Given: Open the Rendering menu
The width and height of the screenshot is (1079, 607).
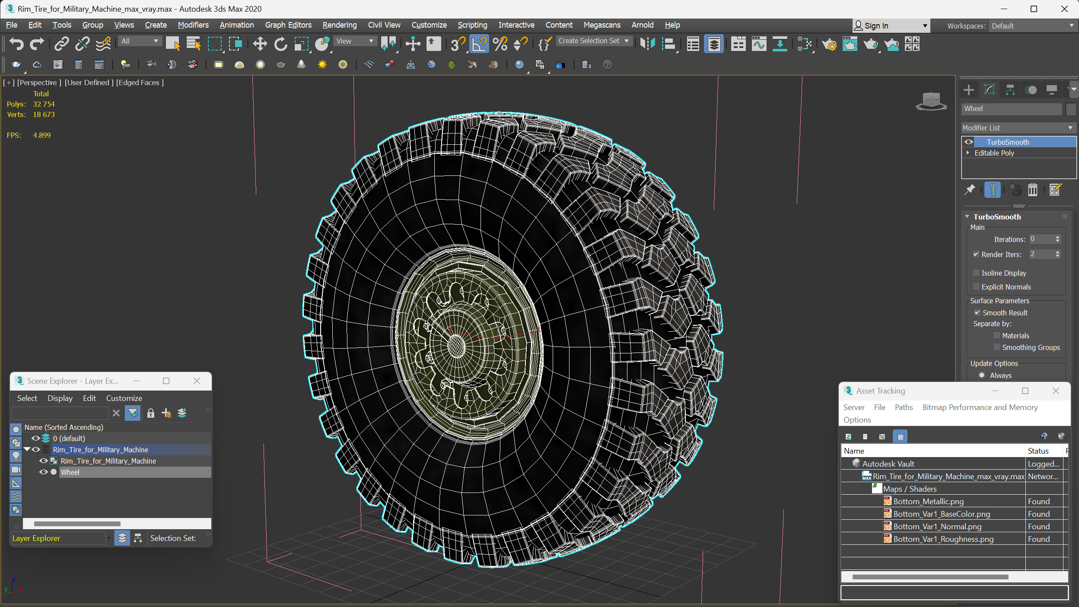Looking at the screenshot, I should tap(339, 25).
